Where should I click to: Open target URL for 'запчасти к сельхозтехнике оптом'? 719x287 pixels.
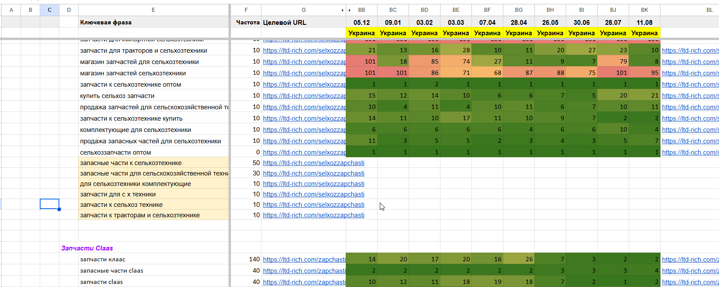pos(304,84)
